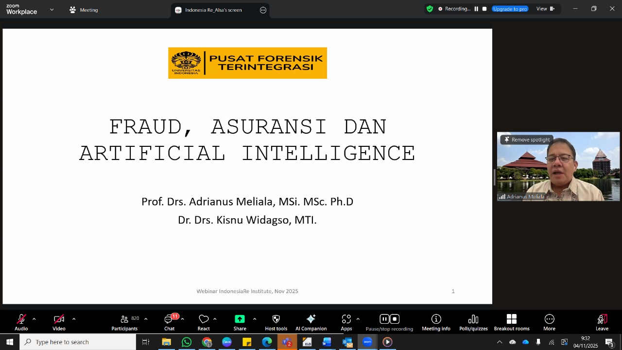Open the AI Companion
Viewport: 622px width, 350px height.
coord(311,322)
